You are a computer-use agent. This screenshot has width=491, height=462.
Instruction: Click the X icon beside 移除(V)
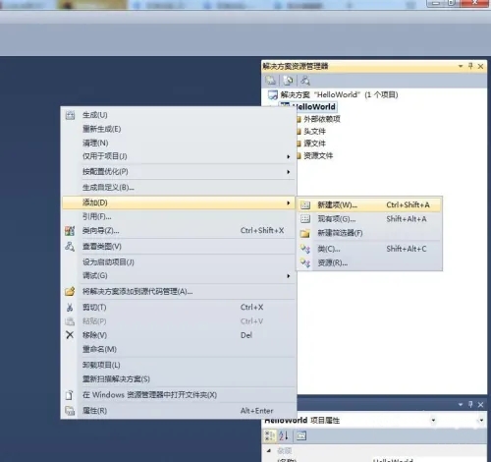click(x=70, y=335)
